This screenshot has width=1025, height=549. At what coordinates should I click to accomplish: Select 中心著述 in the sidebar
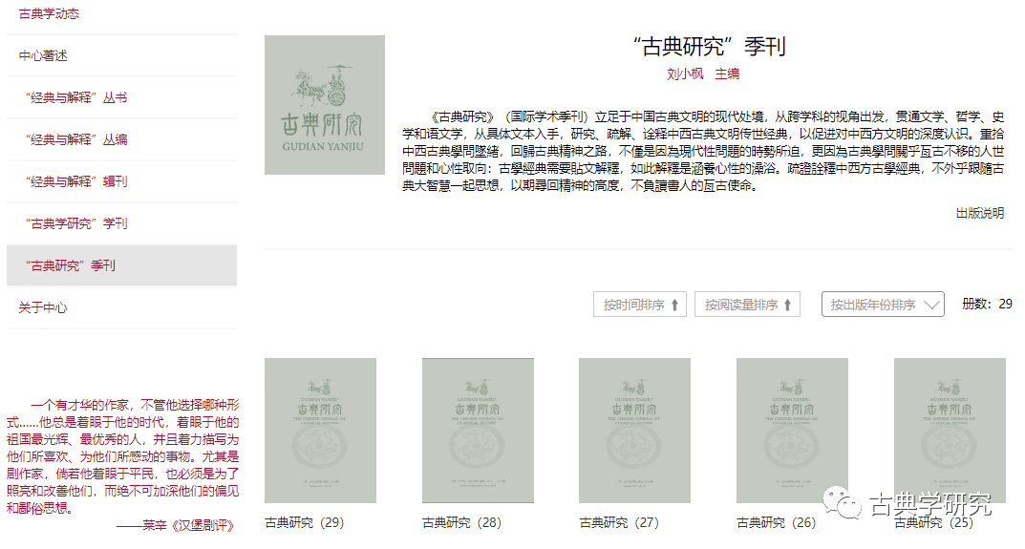(x=43, y=55)
